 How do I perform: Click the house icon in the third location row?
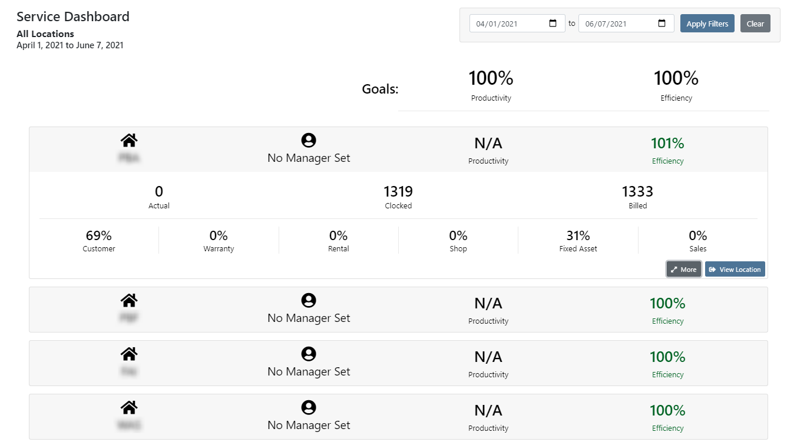click(x=129, y=354)
